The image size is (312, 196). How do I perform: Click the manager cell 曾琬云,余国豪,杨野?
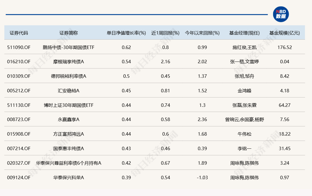point(244,119)
